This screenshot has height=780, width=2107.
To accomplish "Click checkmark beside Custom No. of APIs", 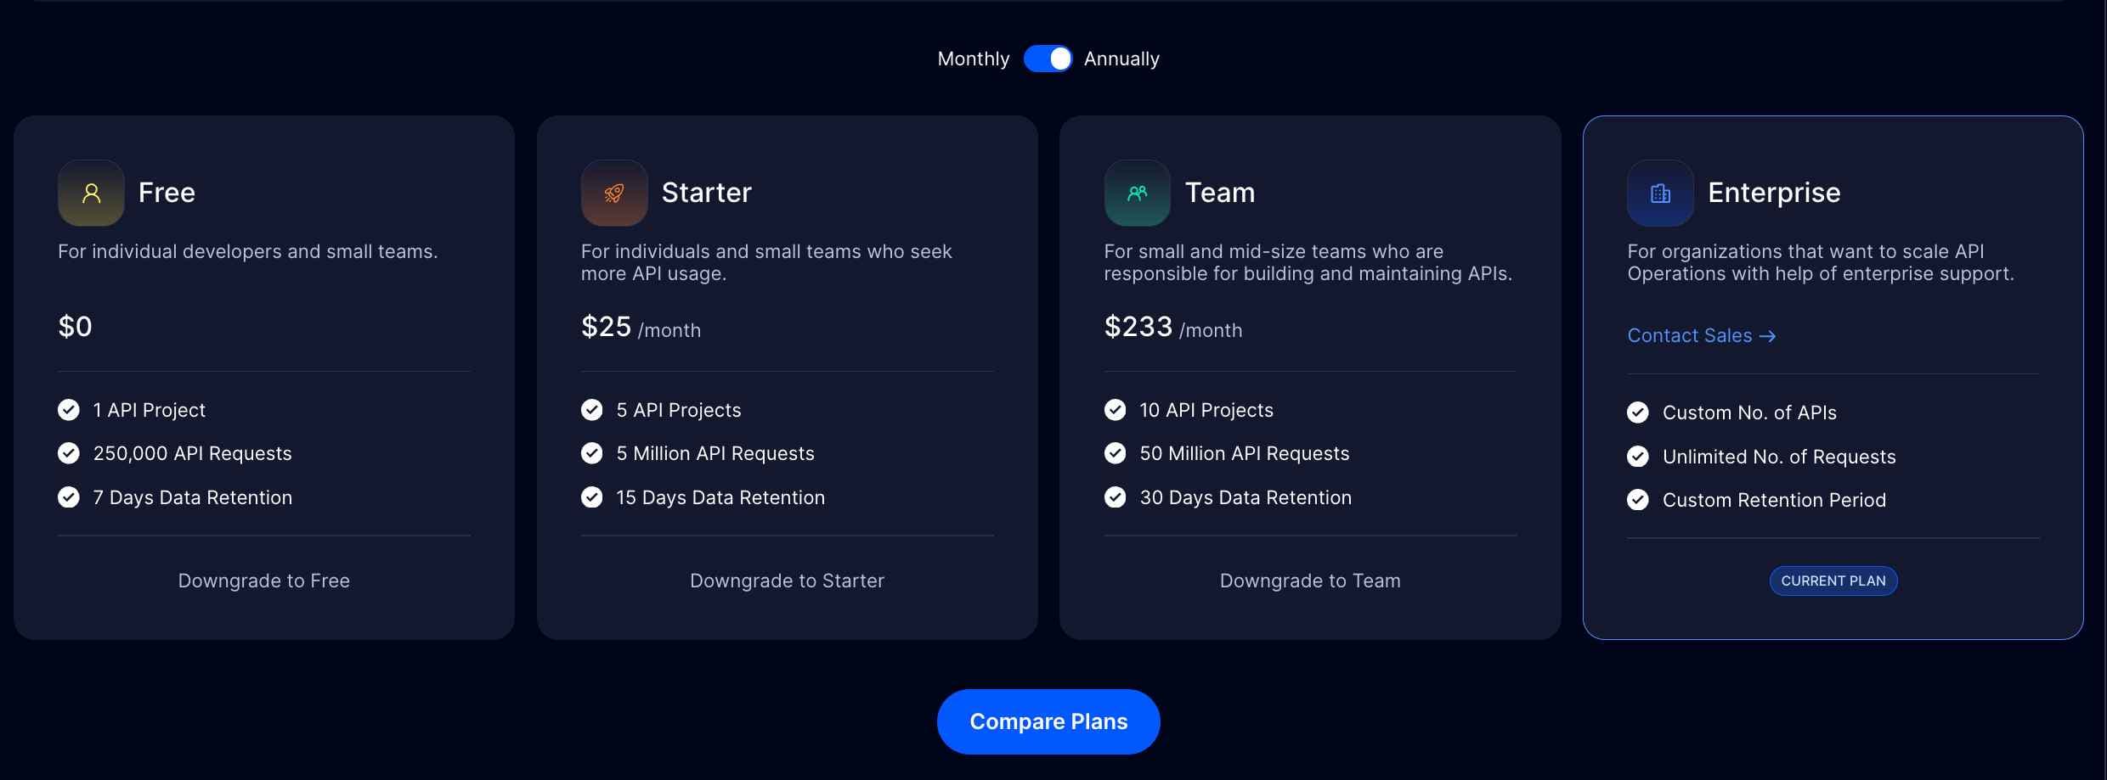I will 1638,412.
